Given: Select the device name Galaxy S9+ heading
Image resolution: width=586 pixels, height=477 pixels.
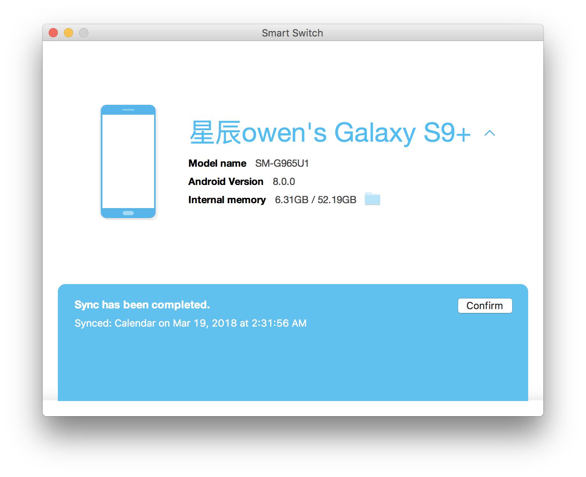Looking at the screenshot, I should (330, 133).
